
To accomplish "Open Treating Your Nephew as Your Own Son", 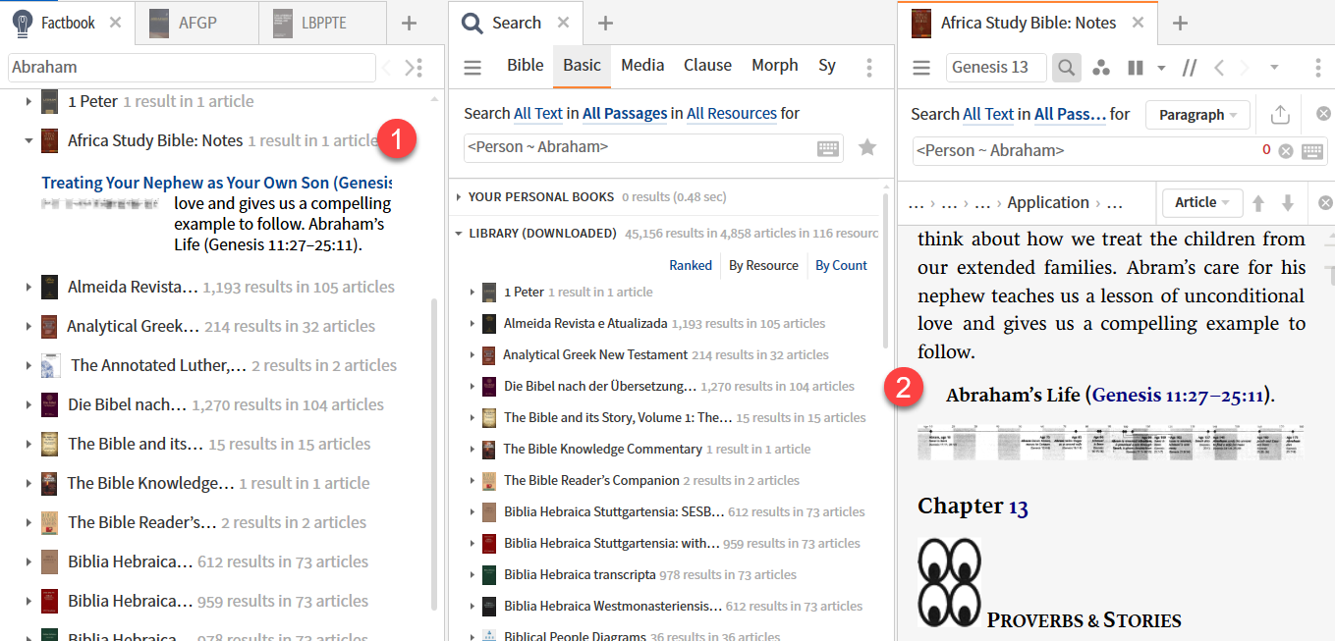I will tap(216, 183).
